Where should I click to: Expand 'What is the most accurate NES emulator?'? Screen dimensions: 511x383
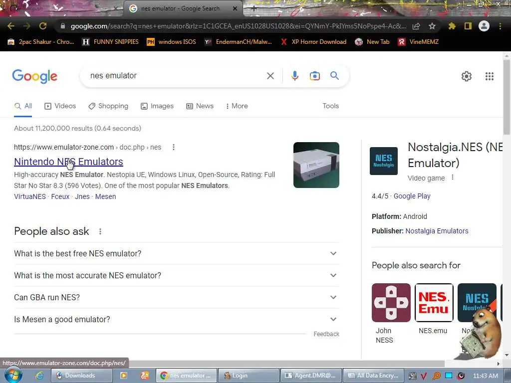click(176, 275)
